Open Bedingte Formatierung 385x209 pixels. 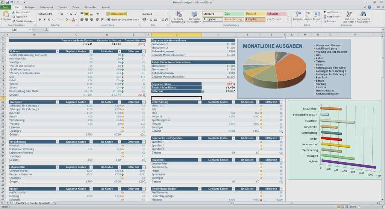coord(178,17)
